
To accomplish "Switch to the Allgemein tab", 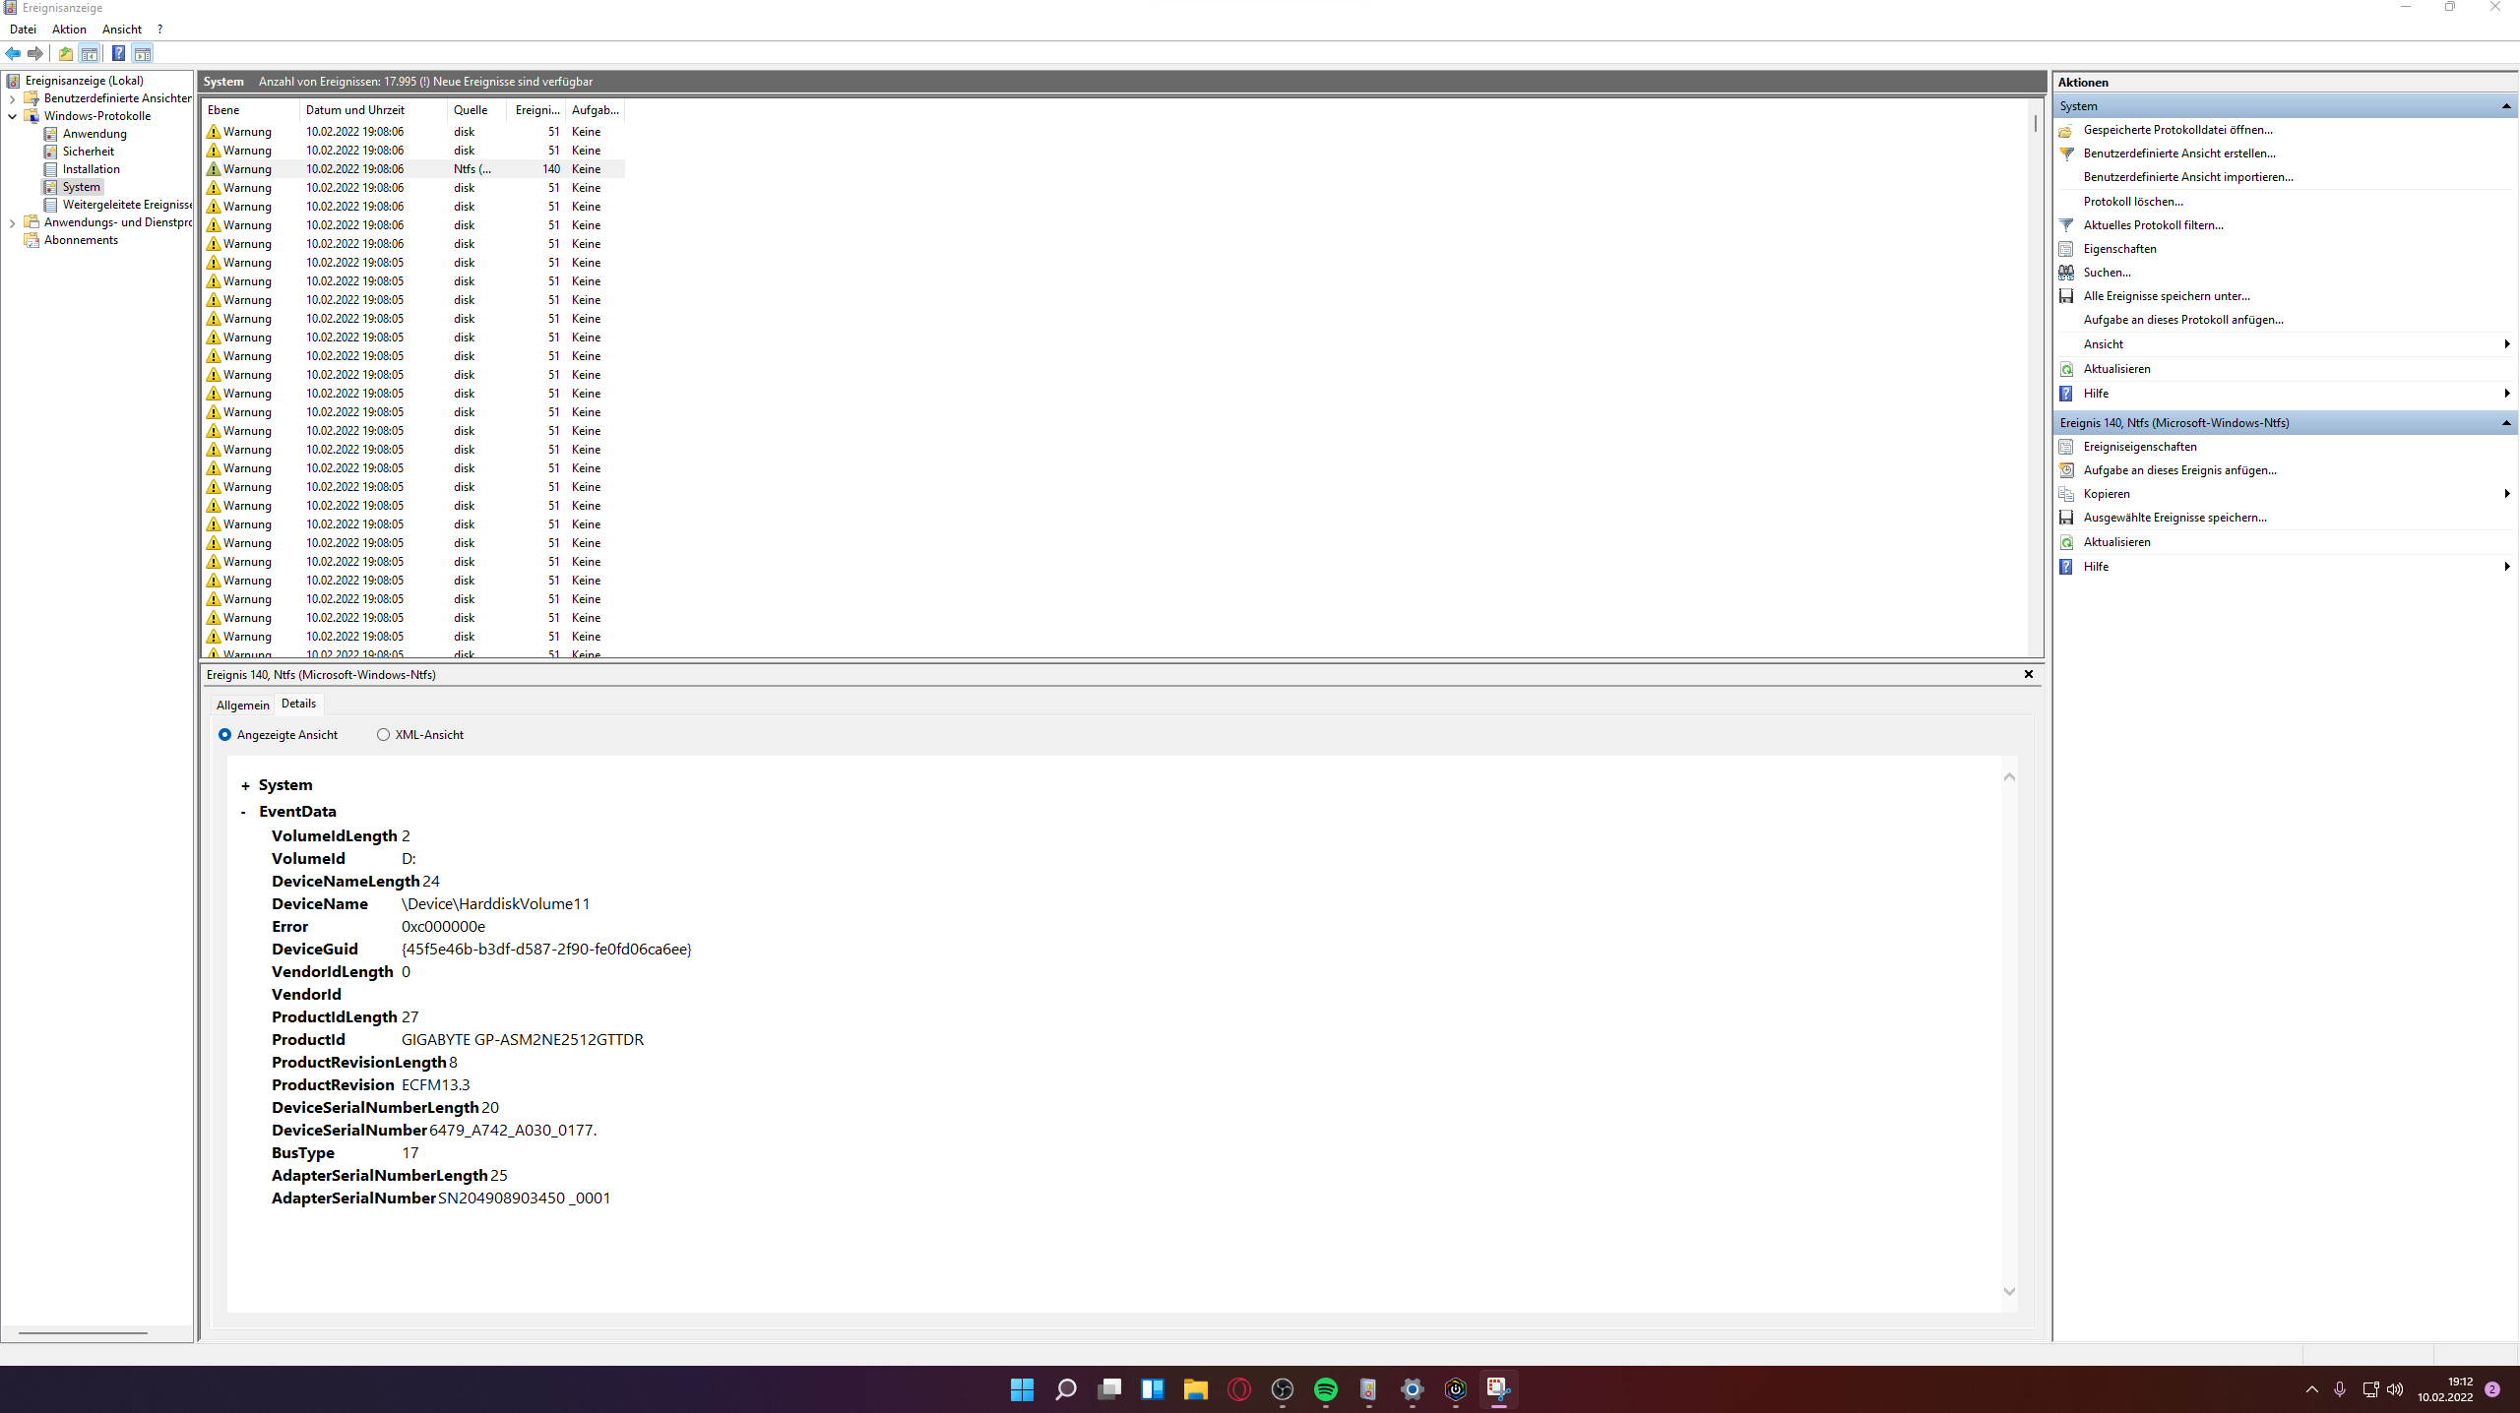I will [x=242, y=705].
